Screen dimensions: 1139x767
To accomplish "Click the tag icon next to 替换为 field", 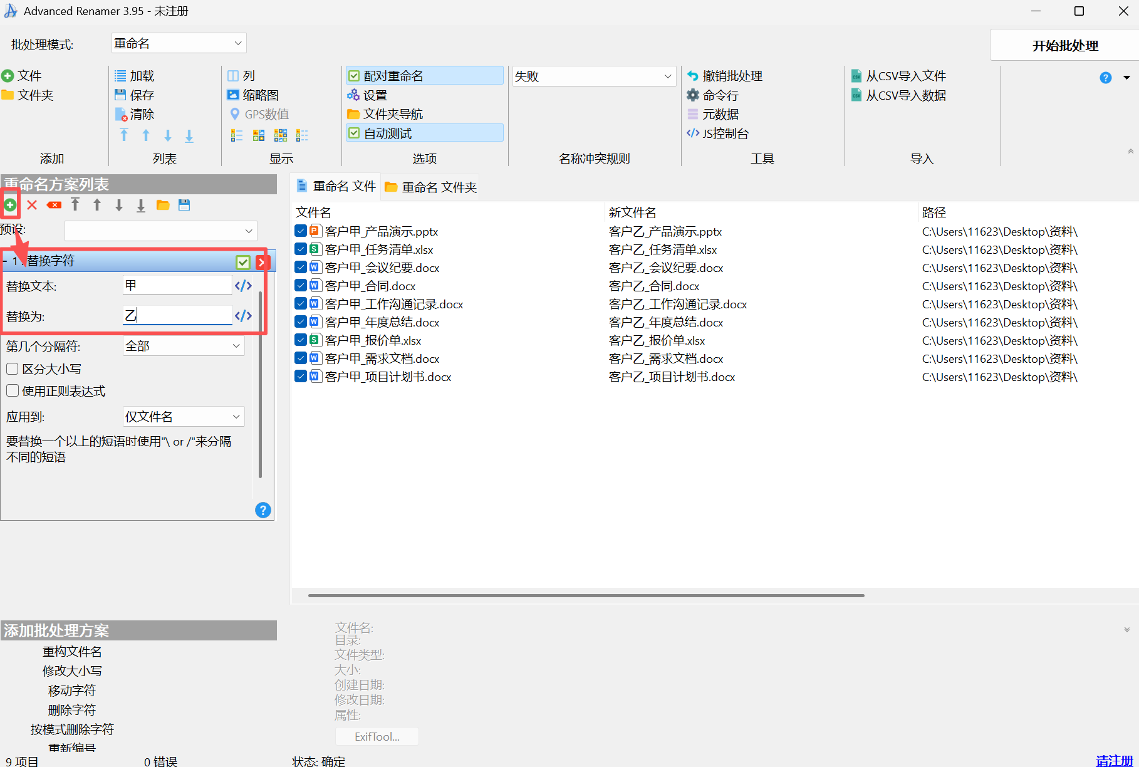I will (x=243, y=316).
